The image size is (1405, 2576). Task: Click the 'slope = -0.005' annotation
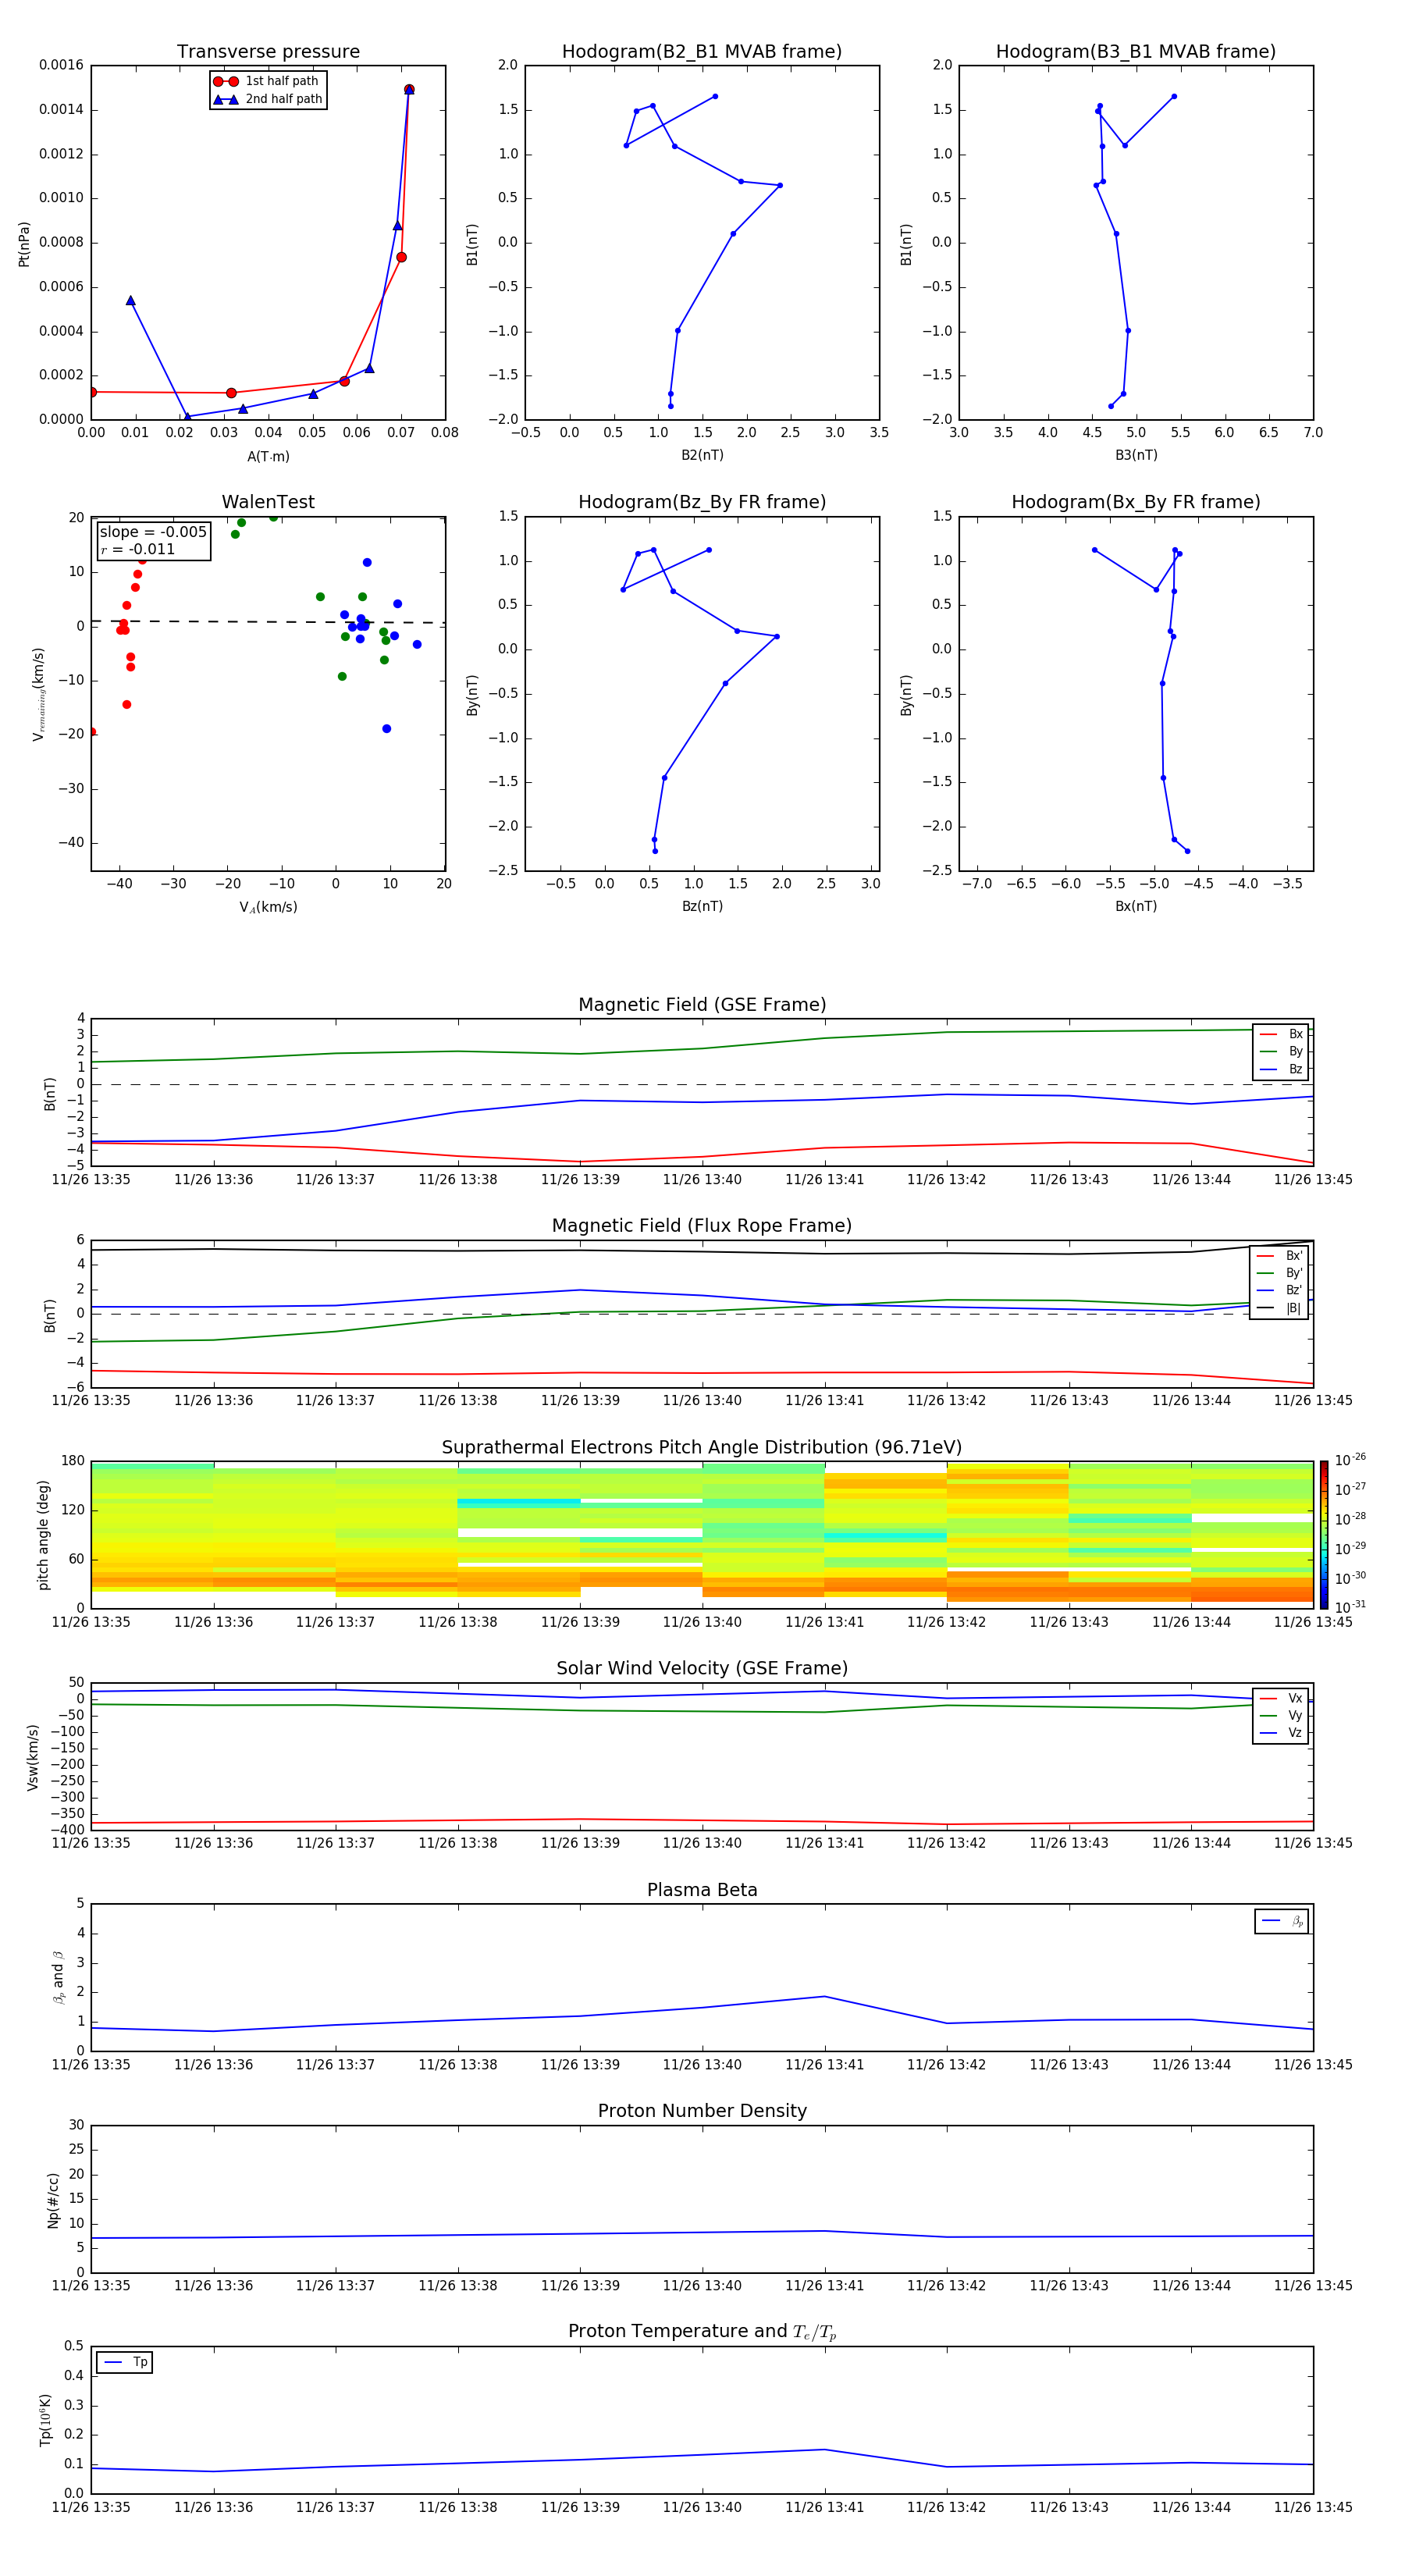153,532
